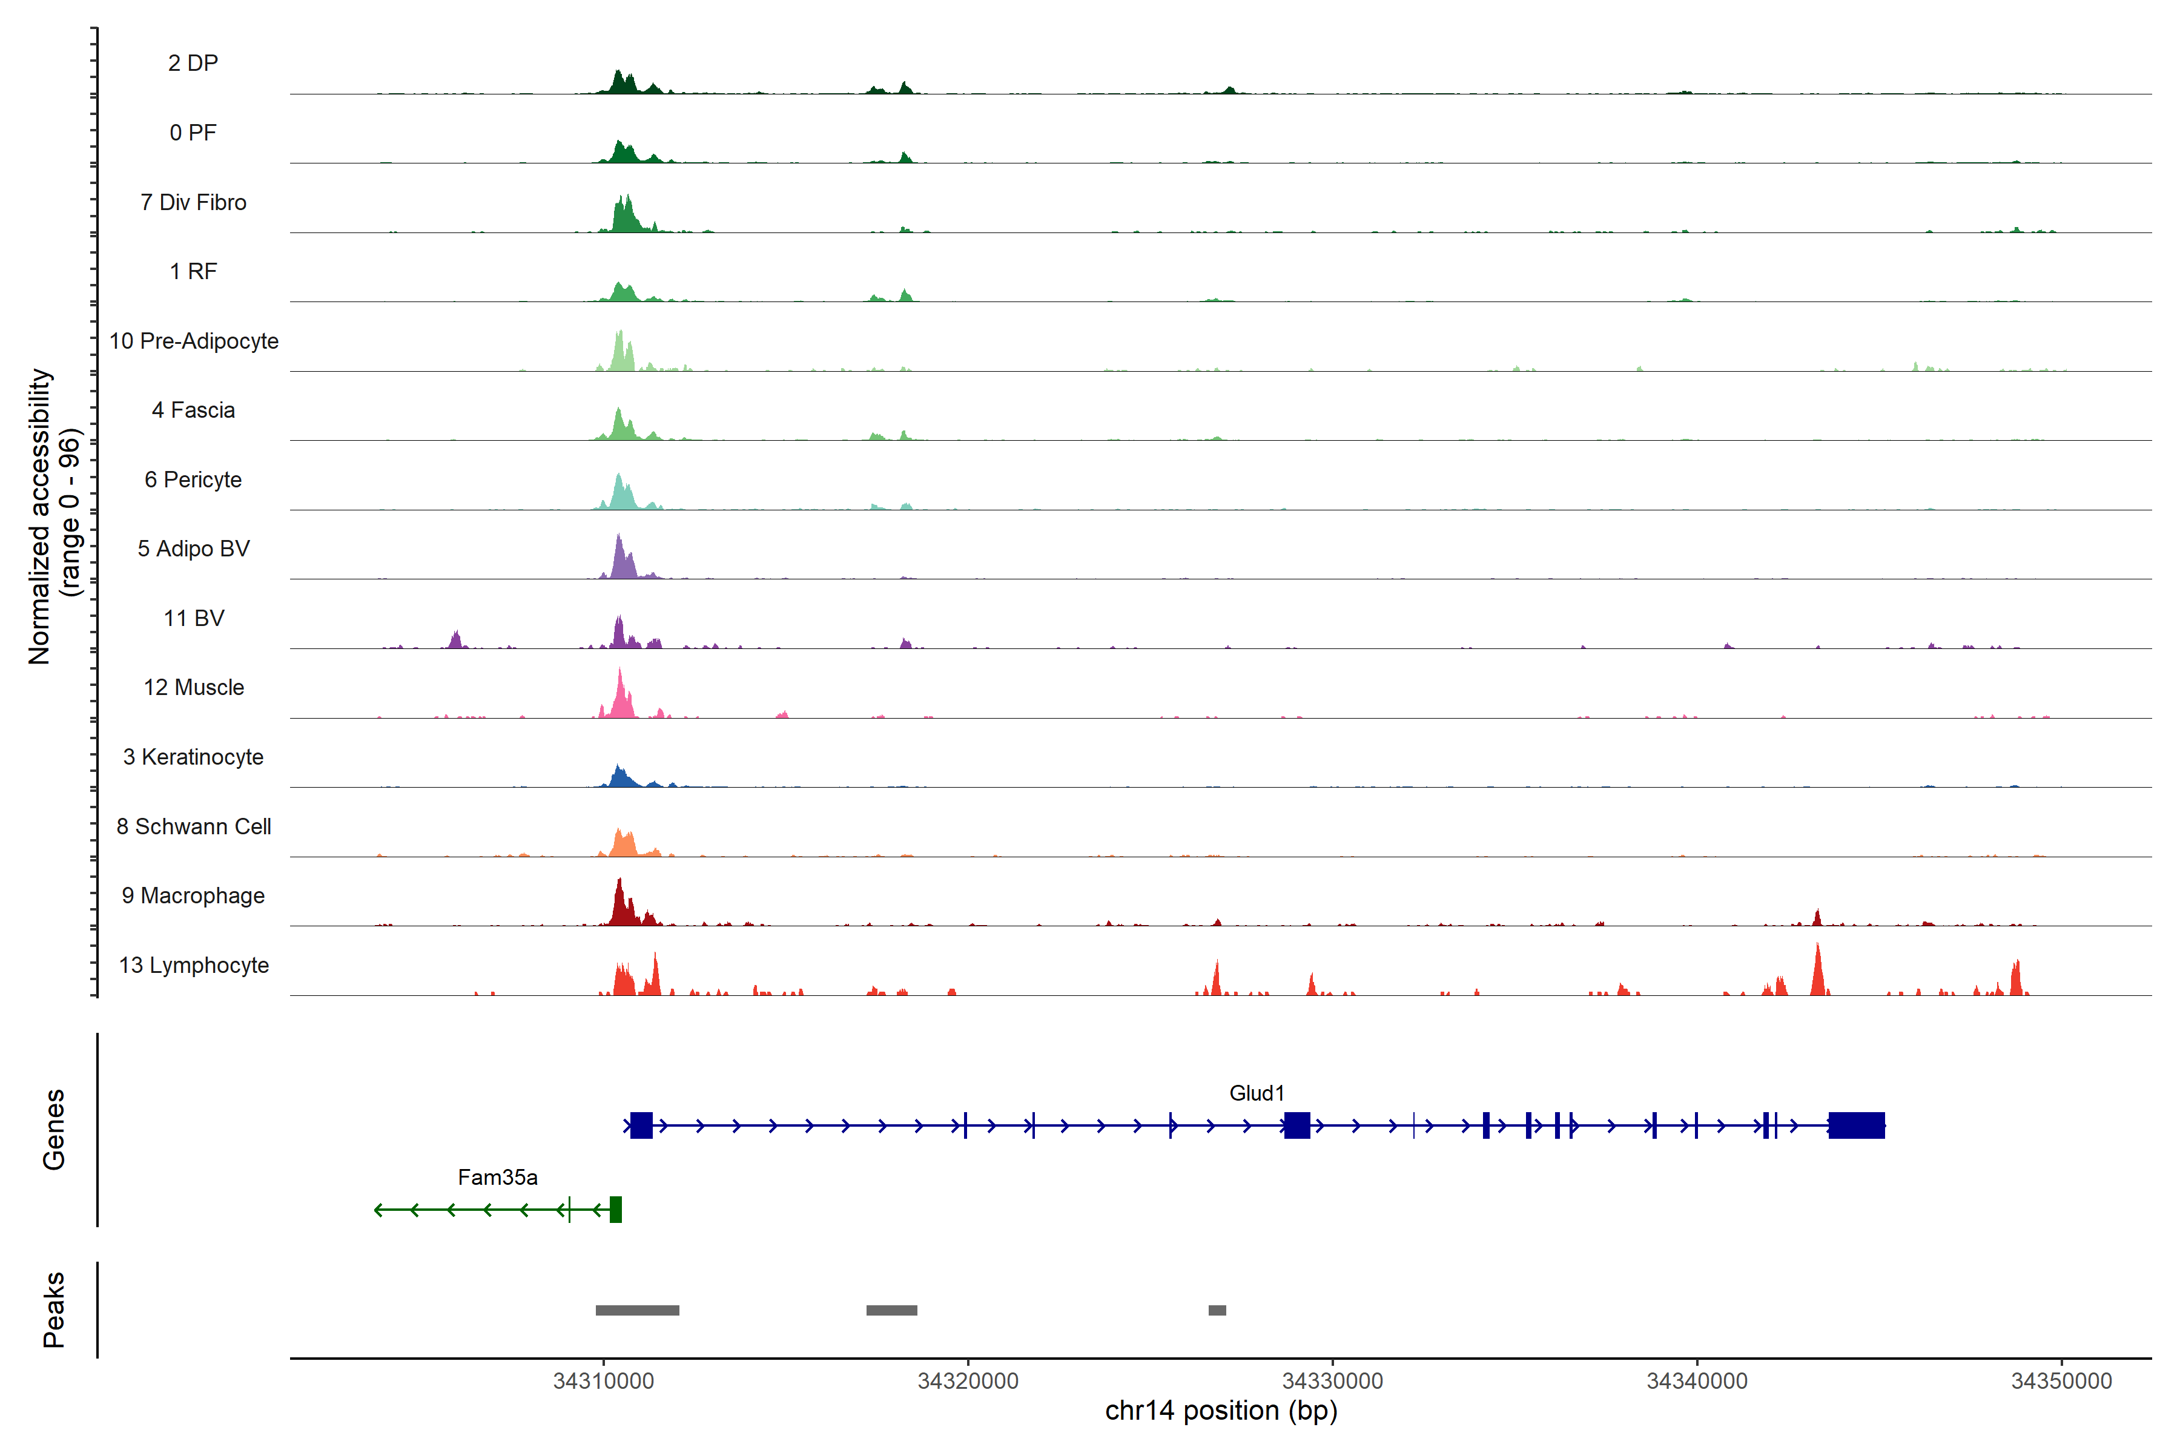Click the Genes panel label
2180x1453 pixels.
[54, 1130]
